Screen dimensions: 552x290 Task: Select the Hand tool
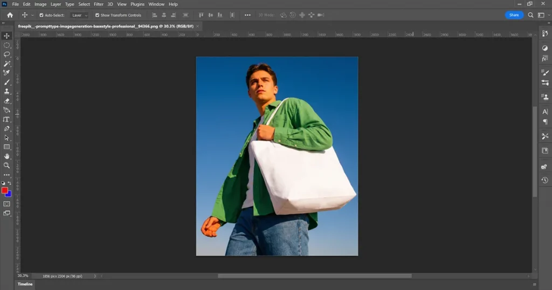(x=6, y=156)
